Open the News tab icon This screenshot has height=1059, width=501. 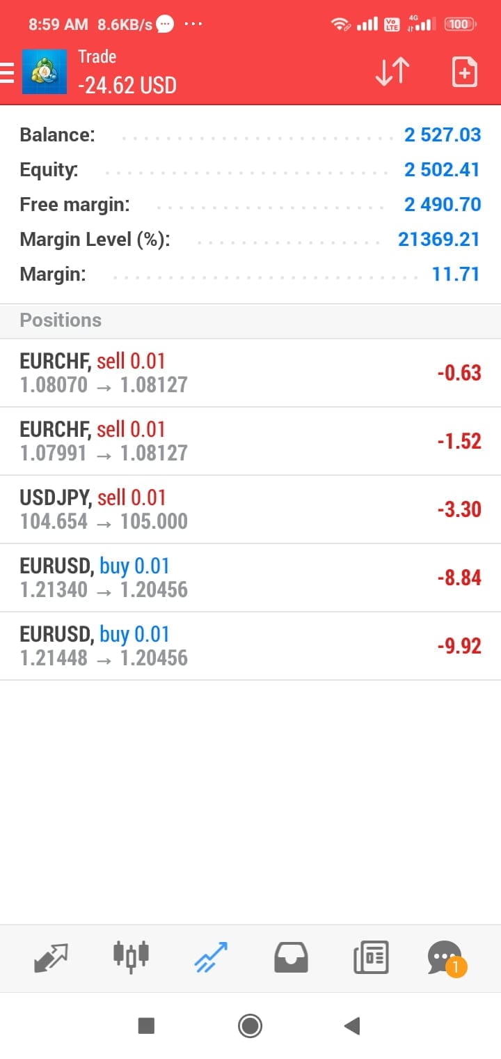pyautogui.click(x=371, y=957)
